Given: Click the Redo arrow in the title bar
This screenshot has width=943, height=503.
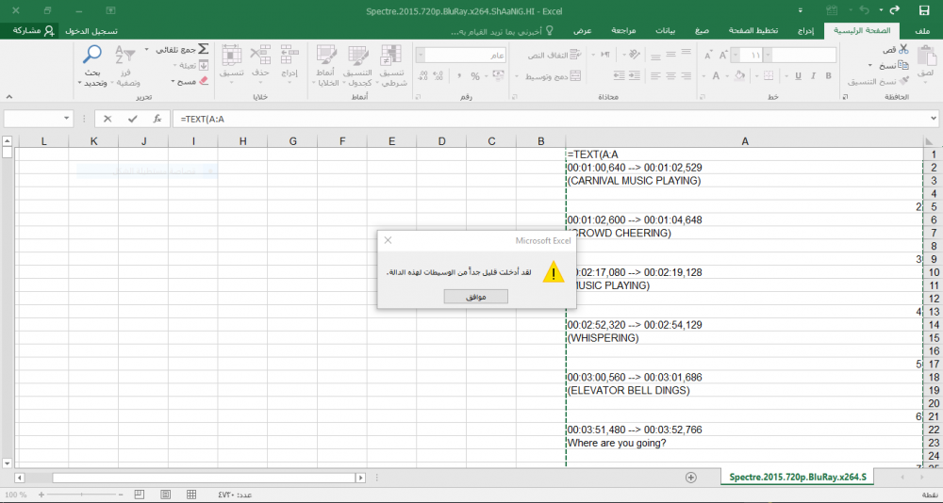Looking at the screenshot, I should click(894, 10).
